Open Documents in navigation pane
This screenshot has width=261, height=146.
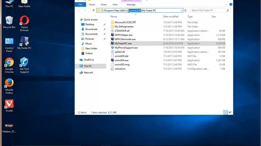[x=90, y=34]
